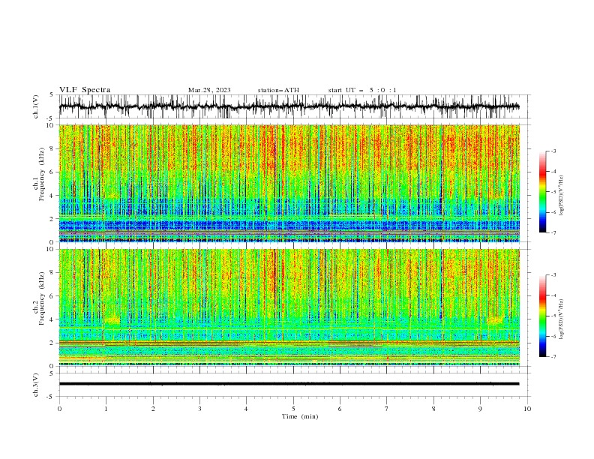The width and height of the screenshot is (594, 459).
Task: Click the "ch.1(V)" waveform axis label
Action: [x=36, y=106]
